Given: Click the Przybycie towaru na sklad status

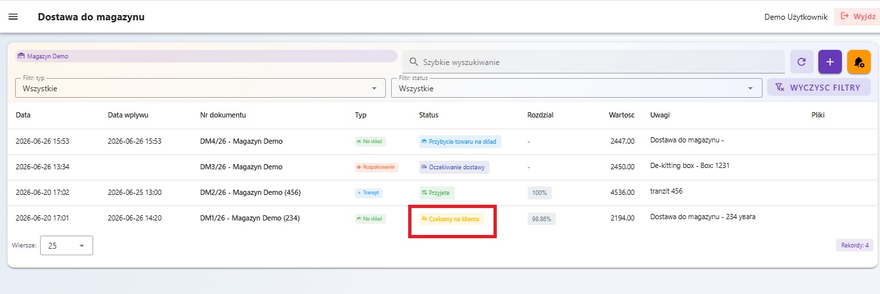Looking at the screenshot, I should coord(460,141).
